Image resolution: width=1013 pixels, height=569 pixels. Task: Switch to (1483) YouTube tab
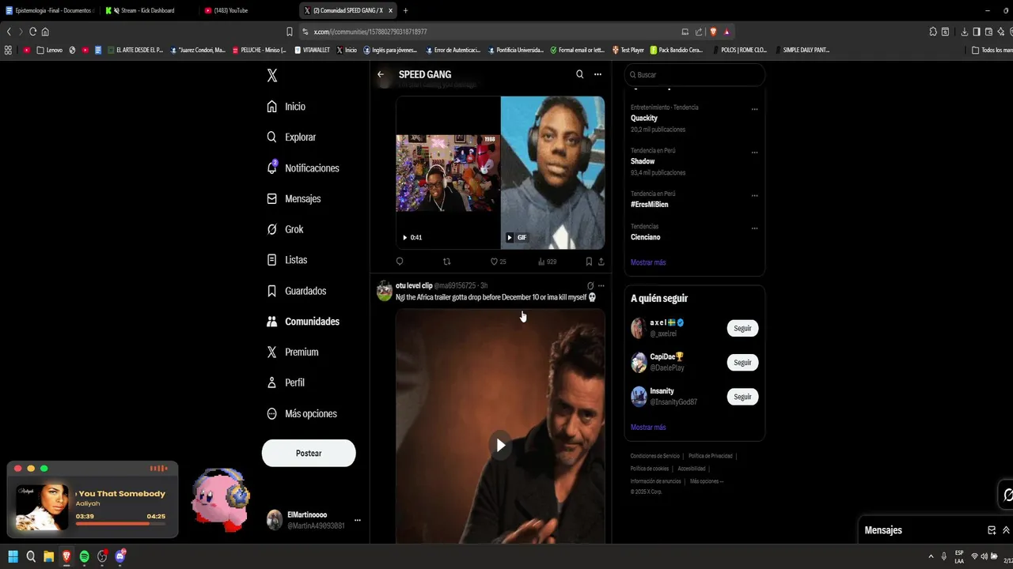click(x=230, y=10)
